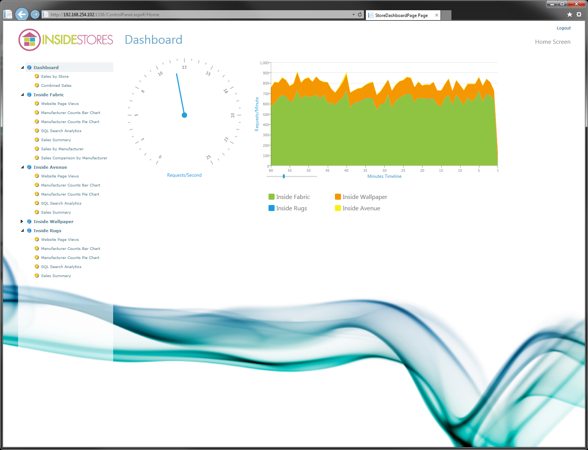The height and width of the screenshot is (450, 588).
Task: Close the StoreDashboardPage tab
Action: [437, 15]
